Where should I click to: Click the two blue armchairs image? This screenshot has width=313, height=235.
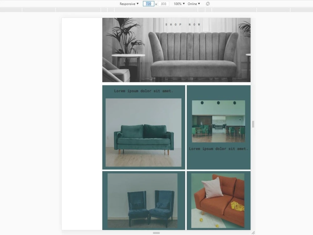point(142,201)
